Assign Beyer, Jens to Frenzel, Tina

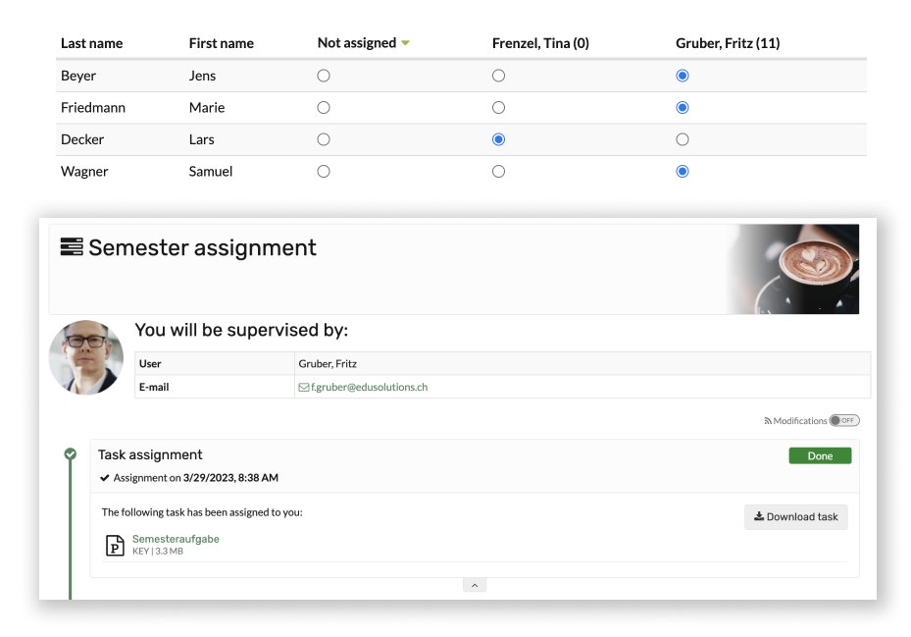coord(498,76)
